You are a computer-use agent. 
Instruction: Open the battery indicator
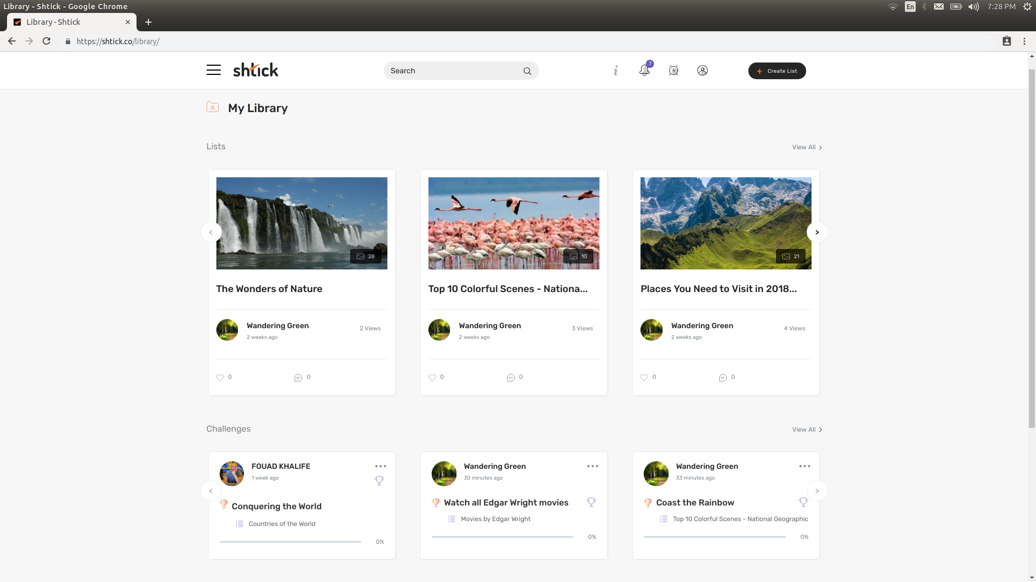[x=956, y=6]
